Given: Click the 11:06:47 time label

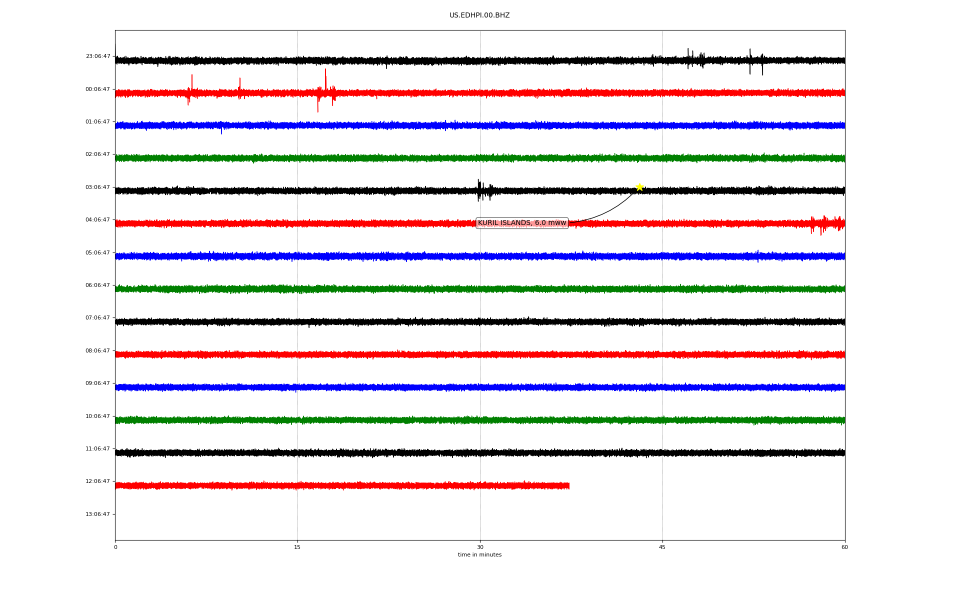Looking at the screenshot, I should click(98, 449).
